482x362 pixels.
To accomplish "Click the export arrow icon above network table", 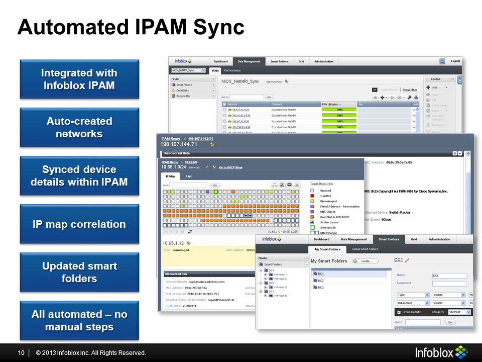I will coord(410,98).
